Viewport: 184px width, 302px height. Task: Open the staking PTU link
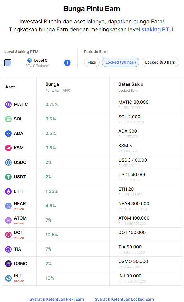pos(157,30)
